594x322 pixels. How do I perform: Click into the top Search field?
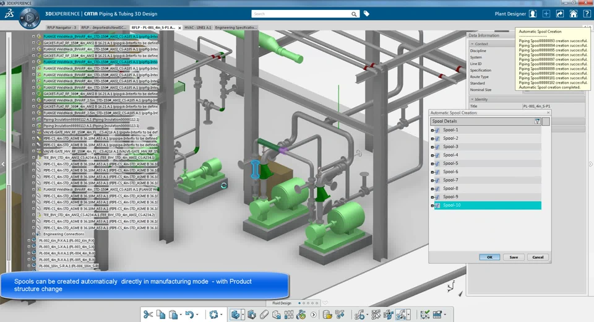301,14
